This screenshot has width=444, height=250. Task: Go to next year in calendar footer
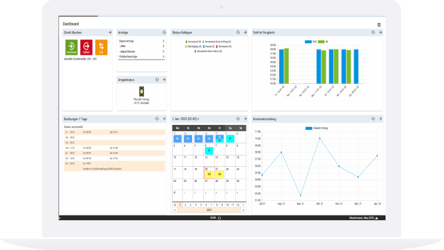(244, 210)
